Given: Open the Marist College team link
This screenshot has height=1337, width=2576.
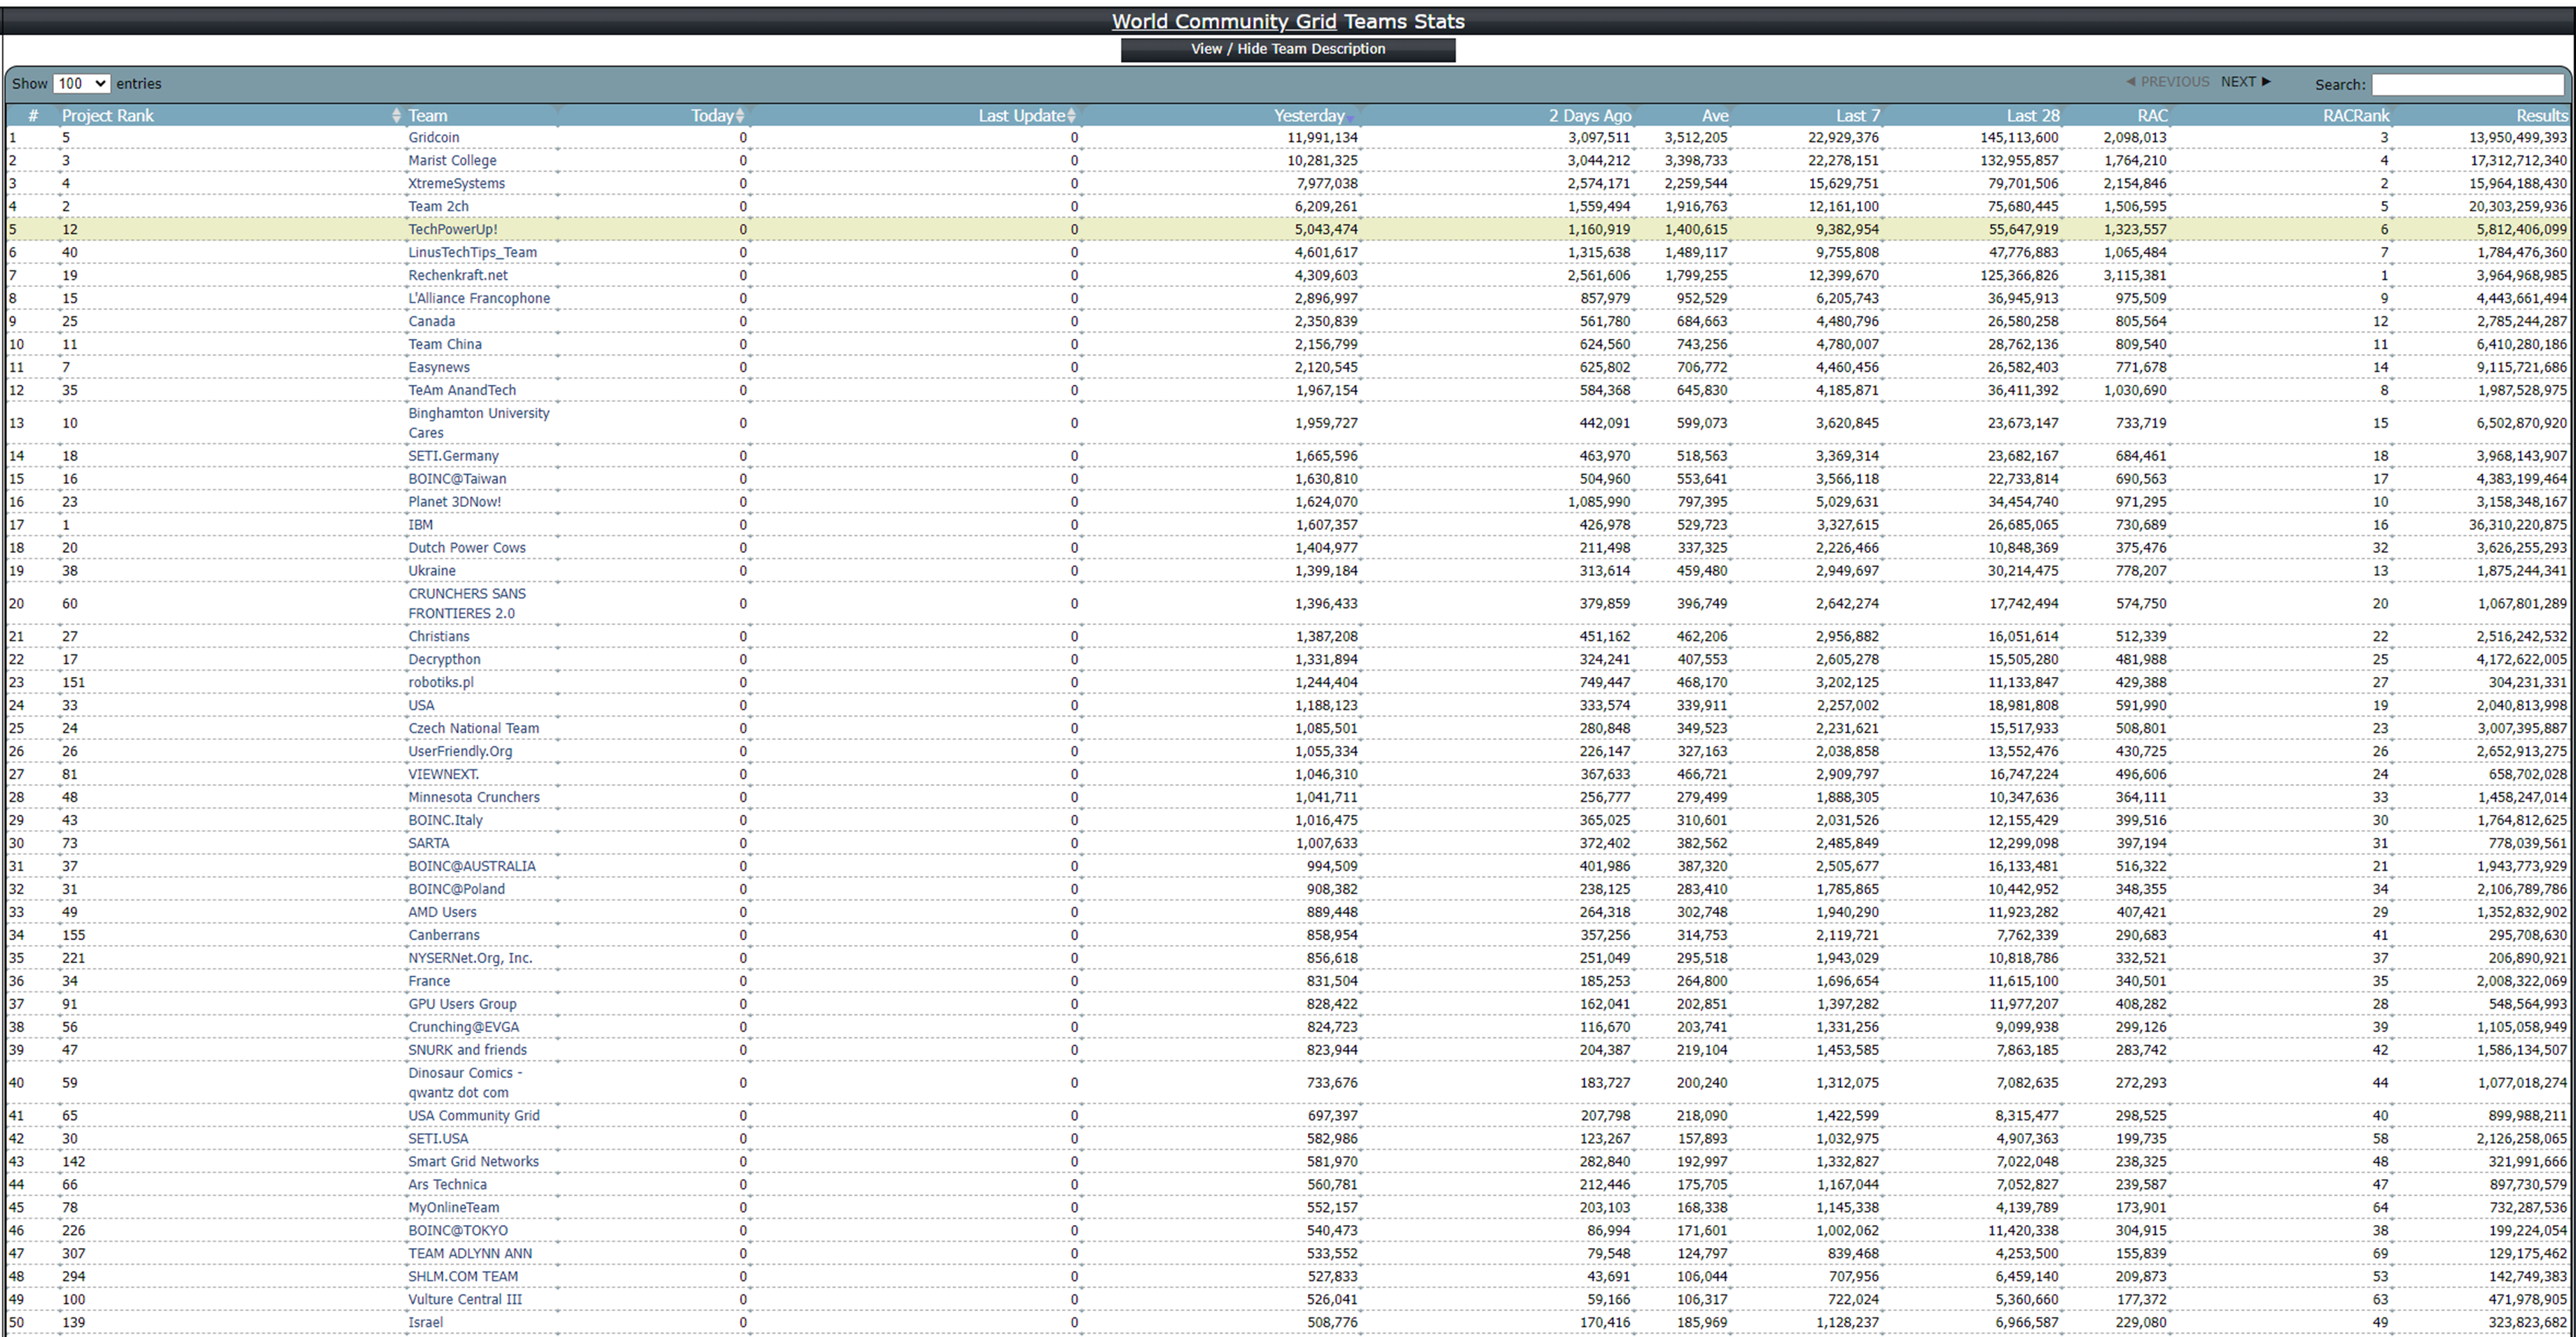Looking at the screenshot, I should tap(452, 161).
